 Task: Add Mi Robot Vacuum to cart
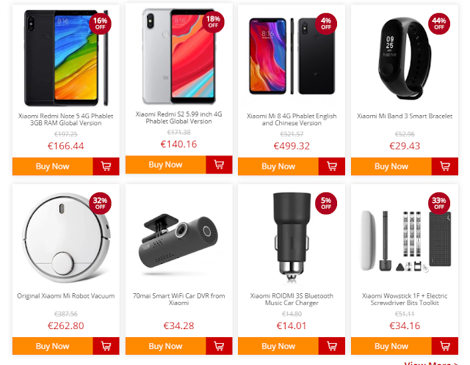(106, 346)
